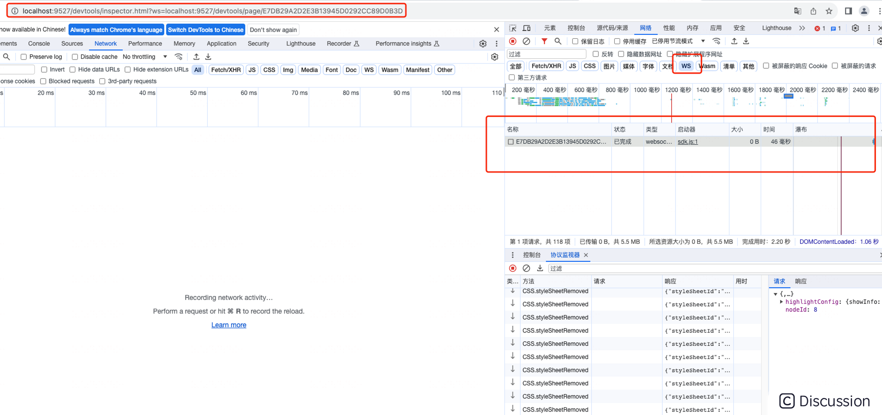The height and width of the screenshot is (415, 882).
Task: Switch to the 响应 tab in protocol detail pane
Action: [801, 281]
